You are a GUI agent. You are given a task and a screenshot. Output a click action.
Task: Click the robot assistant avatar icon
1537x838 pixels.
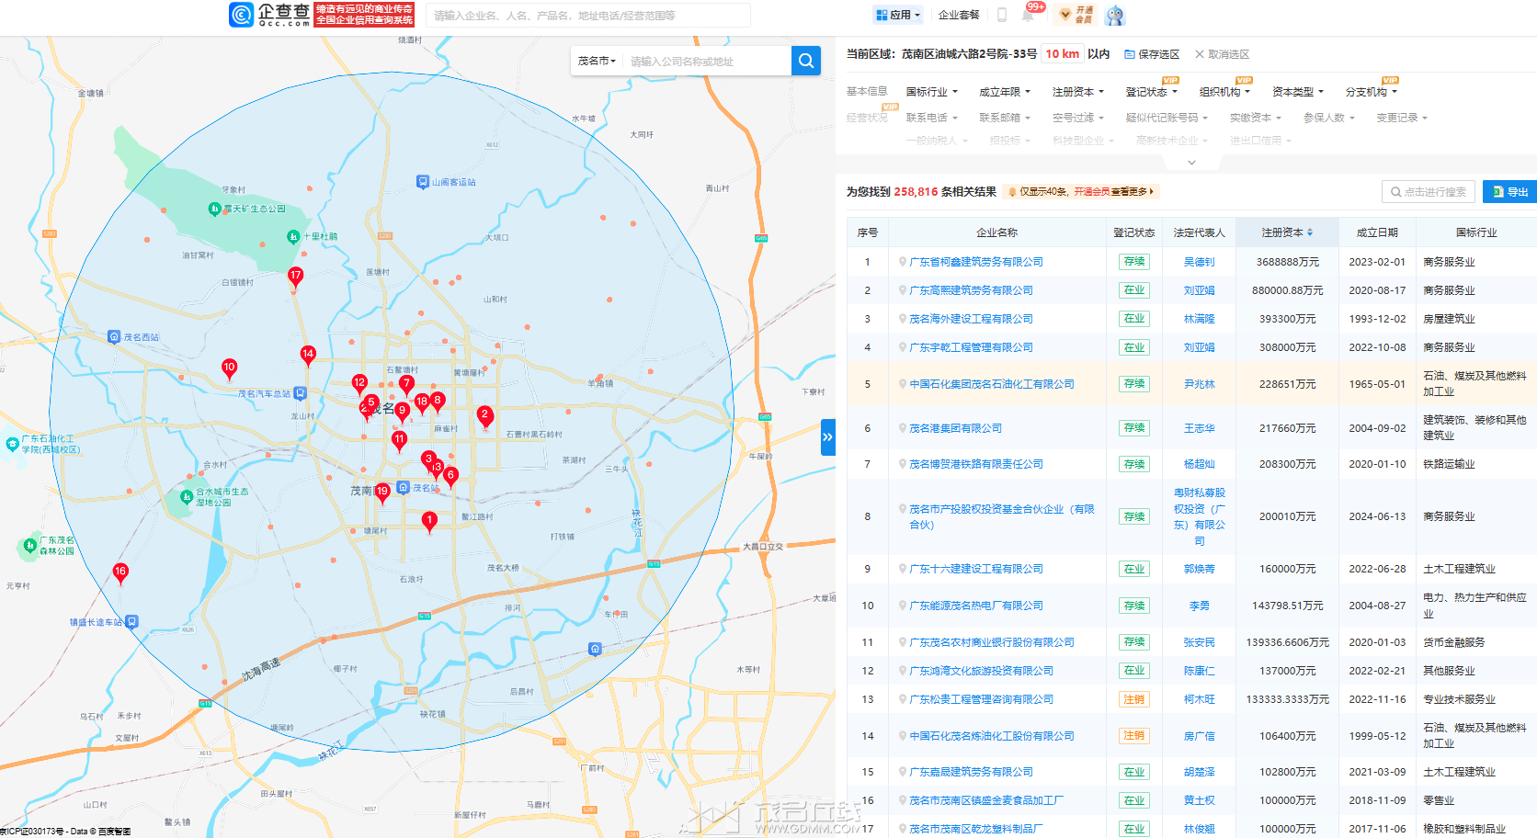point(1114,15)
